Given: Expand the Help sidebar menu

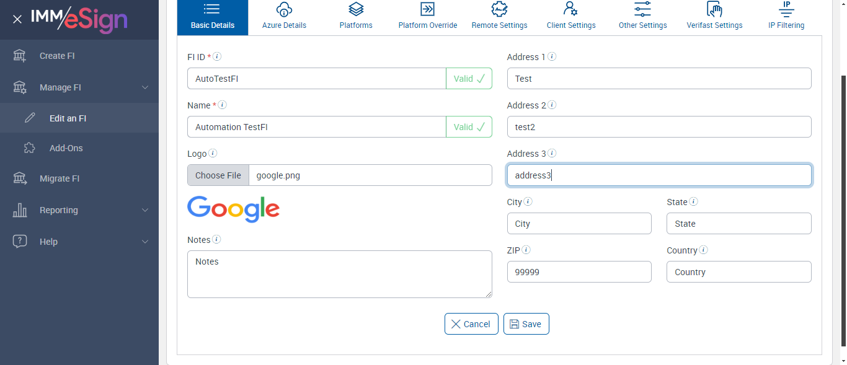Looking at the screenshot, I should pos(145,242).
